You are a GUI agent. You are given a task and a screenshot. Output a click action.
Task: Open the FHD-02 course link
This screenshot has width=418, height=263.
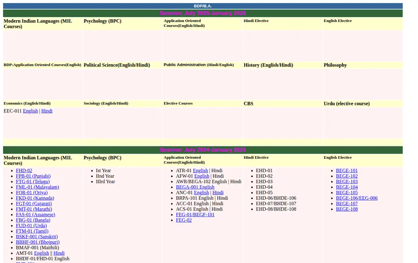(x=24, y=170)
